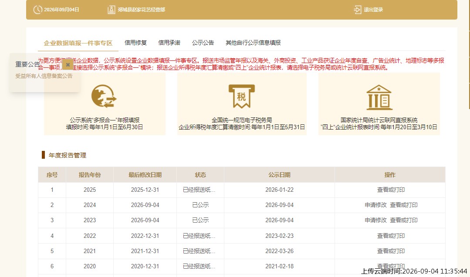Image resolution: width=470 pixels, height=277 pixels.
Task: Open the 公示公告 tab
Action: [x=203, y=43]
